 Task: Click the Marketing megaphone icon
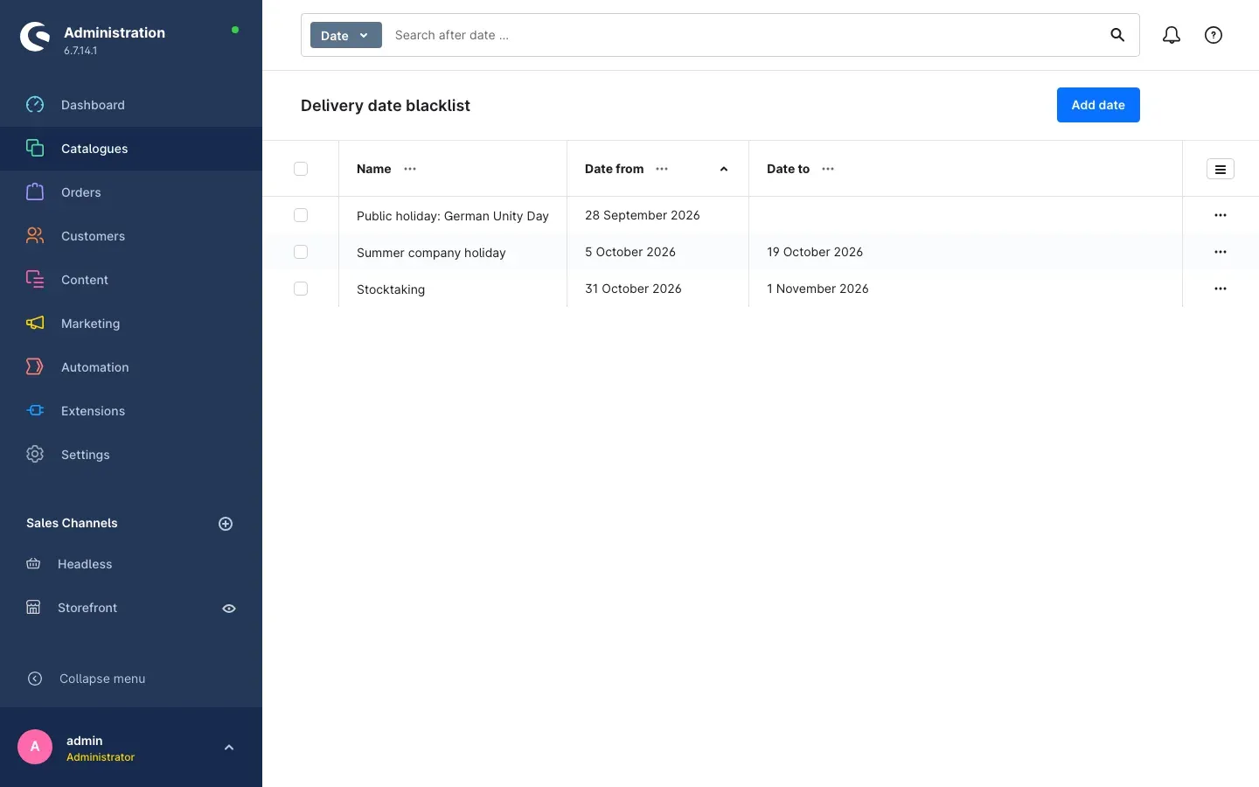click(35, 324)
